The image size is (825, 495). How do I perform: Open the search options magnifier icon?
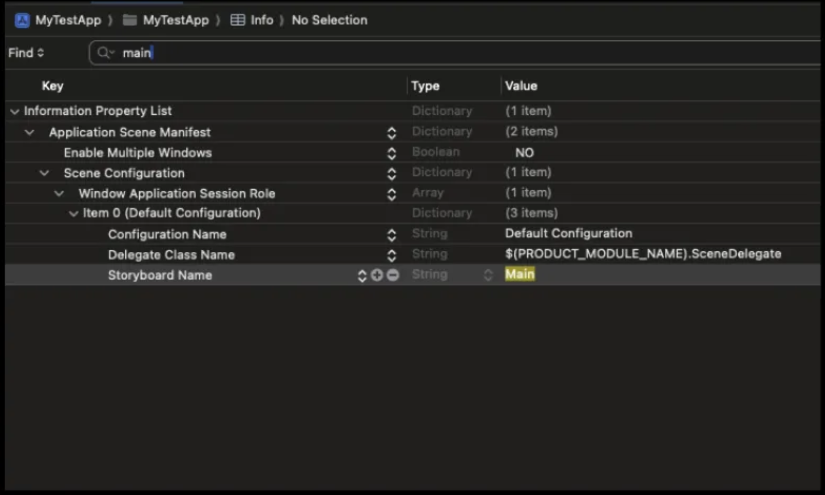pyautogui.click(x=105, y=53)
